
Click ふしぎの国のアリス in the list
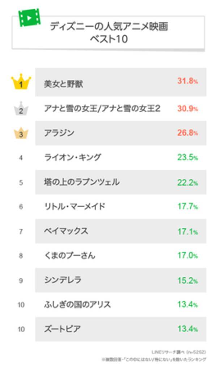(x=77, y=304)
